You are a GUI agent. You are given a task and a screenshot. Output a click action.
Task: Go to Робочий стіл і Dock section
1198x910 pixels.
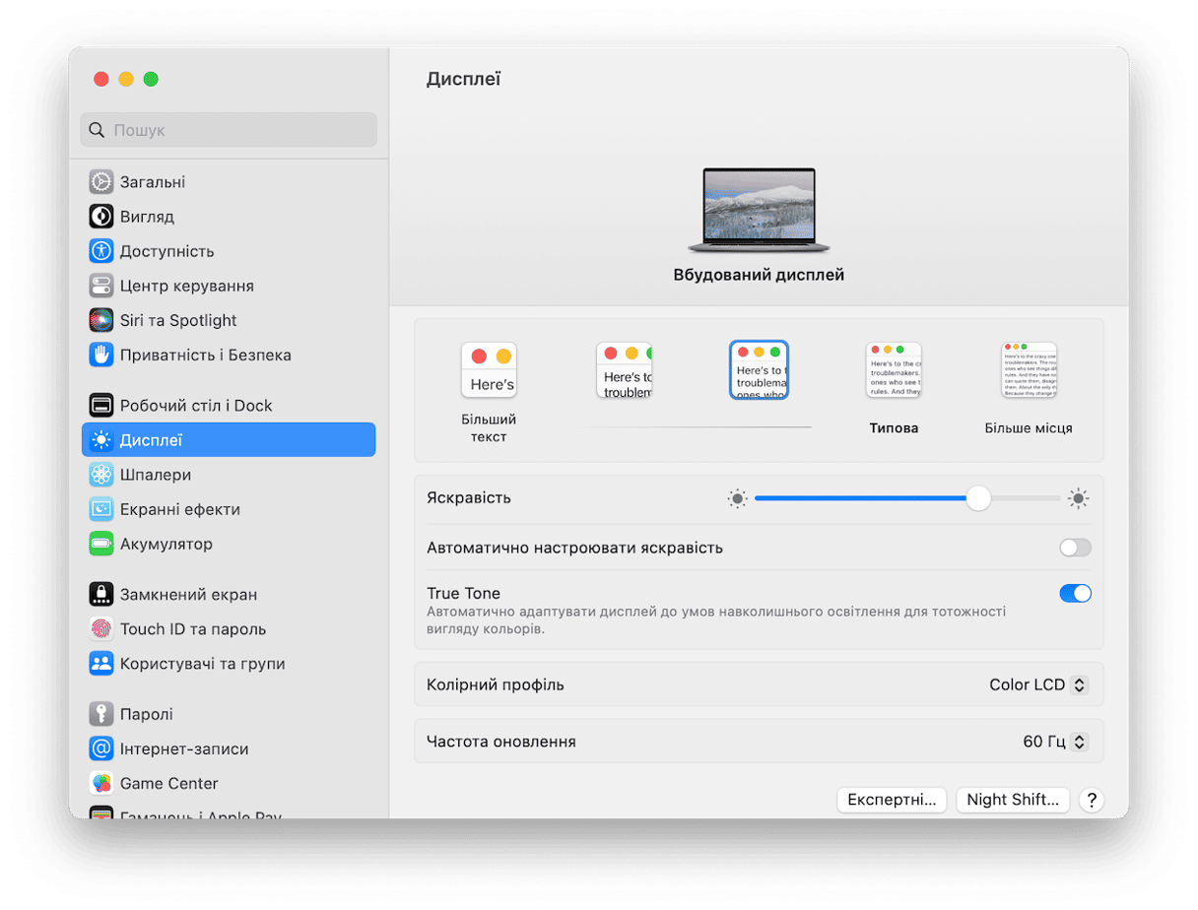tap(195, 405)
